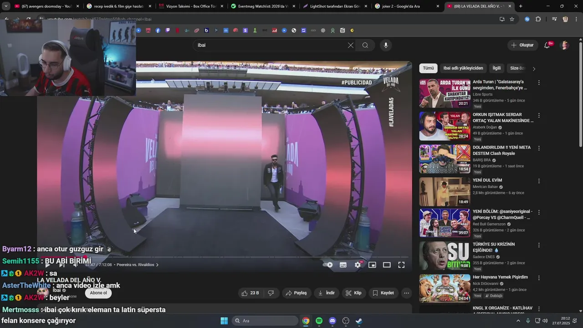
Task: Open options for Her Hayvana Yemek video
Action: click(x=539, y=277)
